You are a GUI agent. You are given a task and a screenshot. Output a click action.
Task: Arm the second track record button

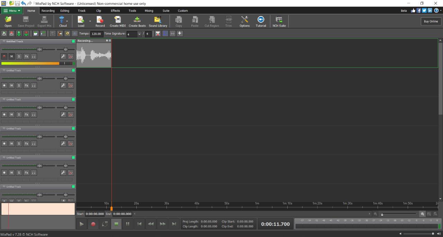(x=4, y=85)
